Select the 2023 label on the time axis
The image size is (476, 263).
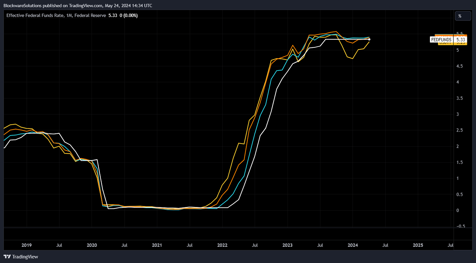click(x=287, y=245)
